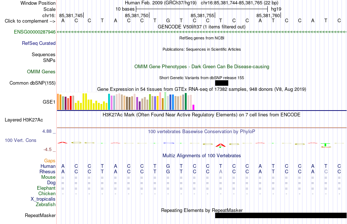Click the chr16: base position label
The height and width of the screenshot is (224, 347).
(49, 15)
